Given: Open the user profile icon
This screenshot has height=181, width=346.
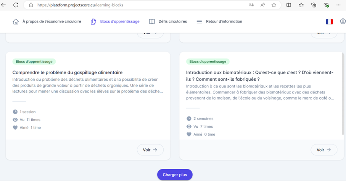Looking at the screenshot, I should [x=343, y=22].
